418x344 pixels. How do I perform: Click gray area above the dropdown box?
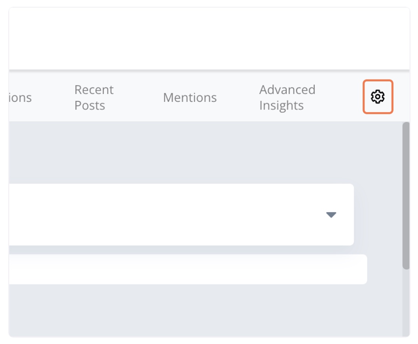[x=186, y=152]
